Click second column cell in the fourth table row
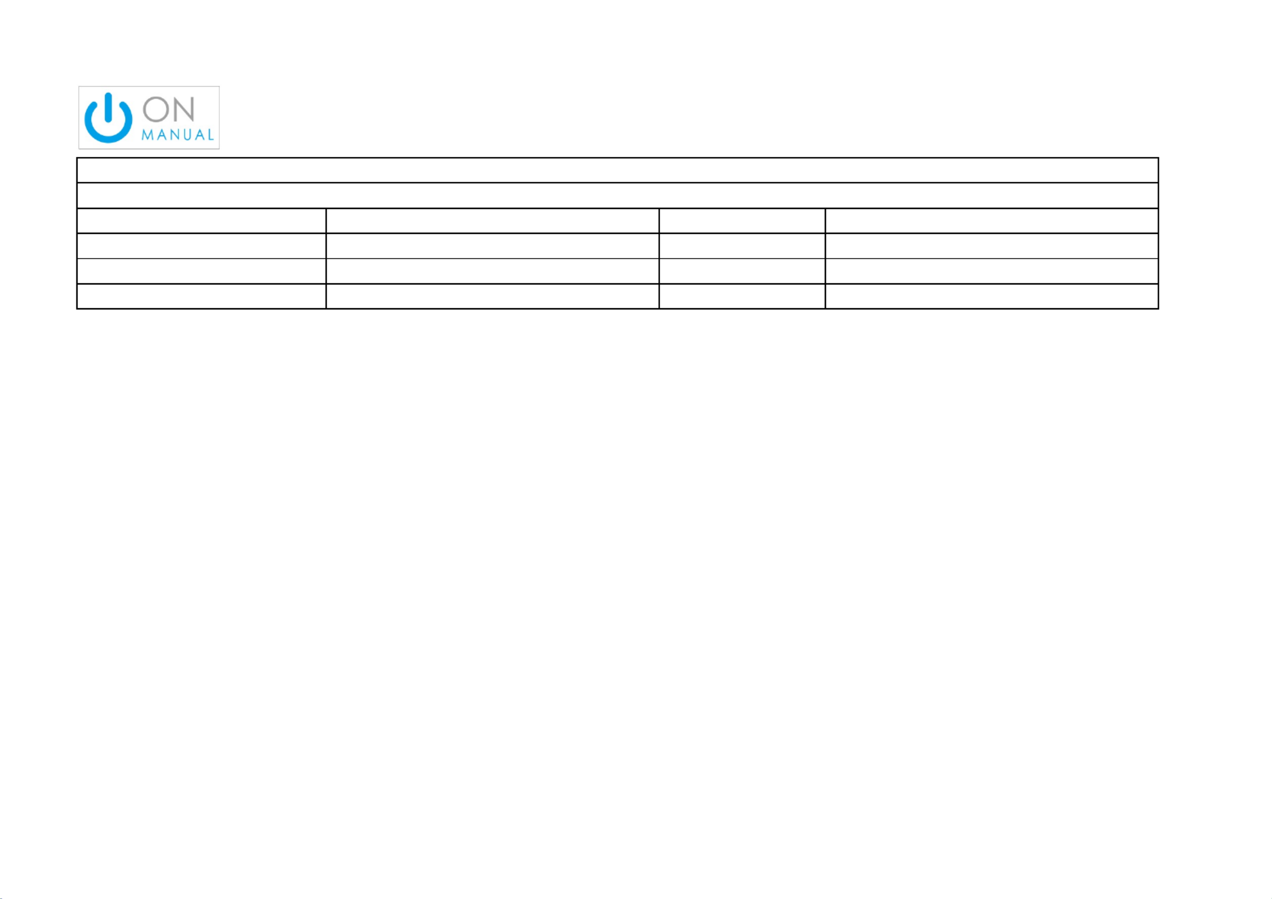This screenshot has width=1272, height=899. (492, 246)
